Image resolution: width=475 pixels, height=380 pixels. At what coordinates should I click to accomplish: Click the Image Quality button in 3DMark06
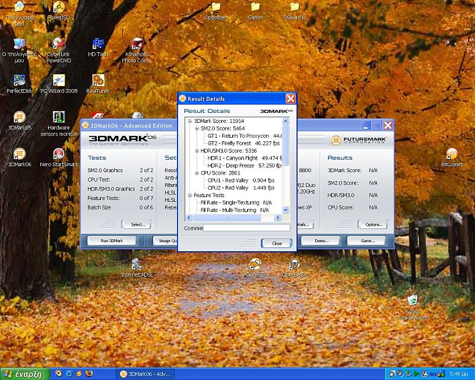(165, 241)
